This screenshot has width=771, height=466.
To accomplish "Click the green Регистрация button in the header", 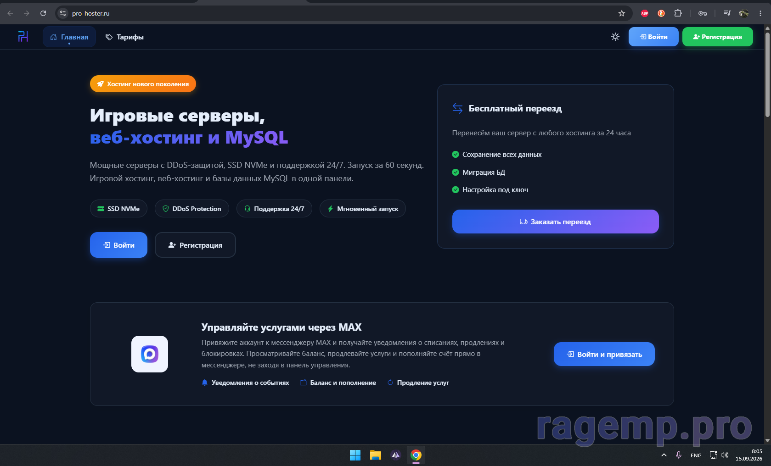I will point(717,37).
